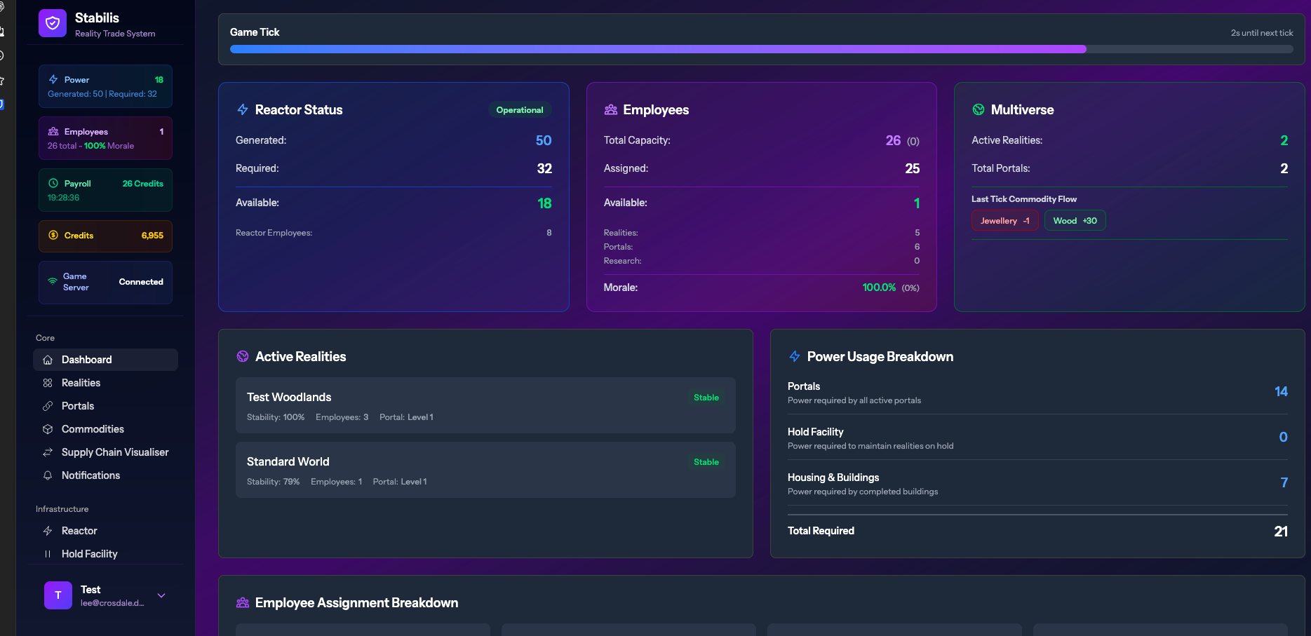Viewport: 1311px width, 636px height.
Task: Expand the Test user account menu
Action: 161,595
